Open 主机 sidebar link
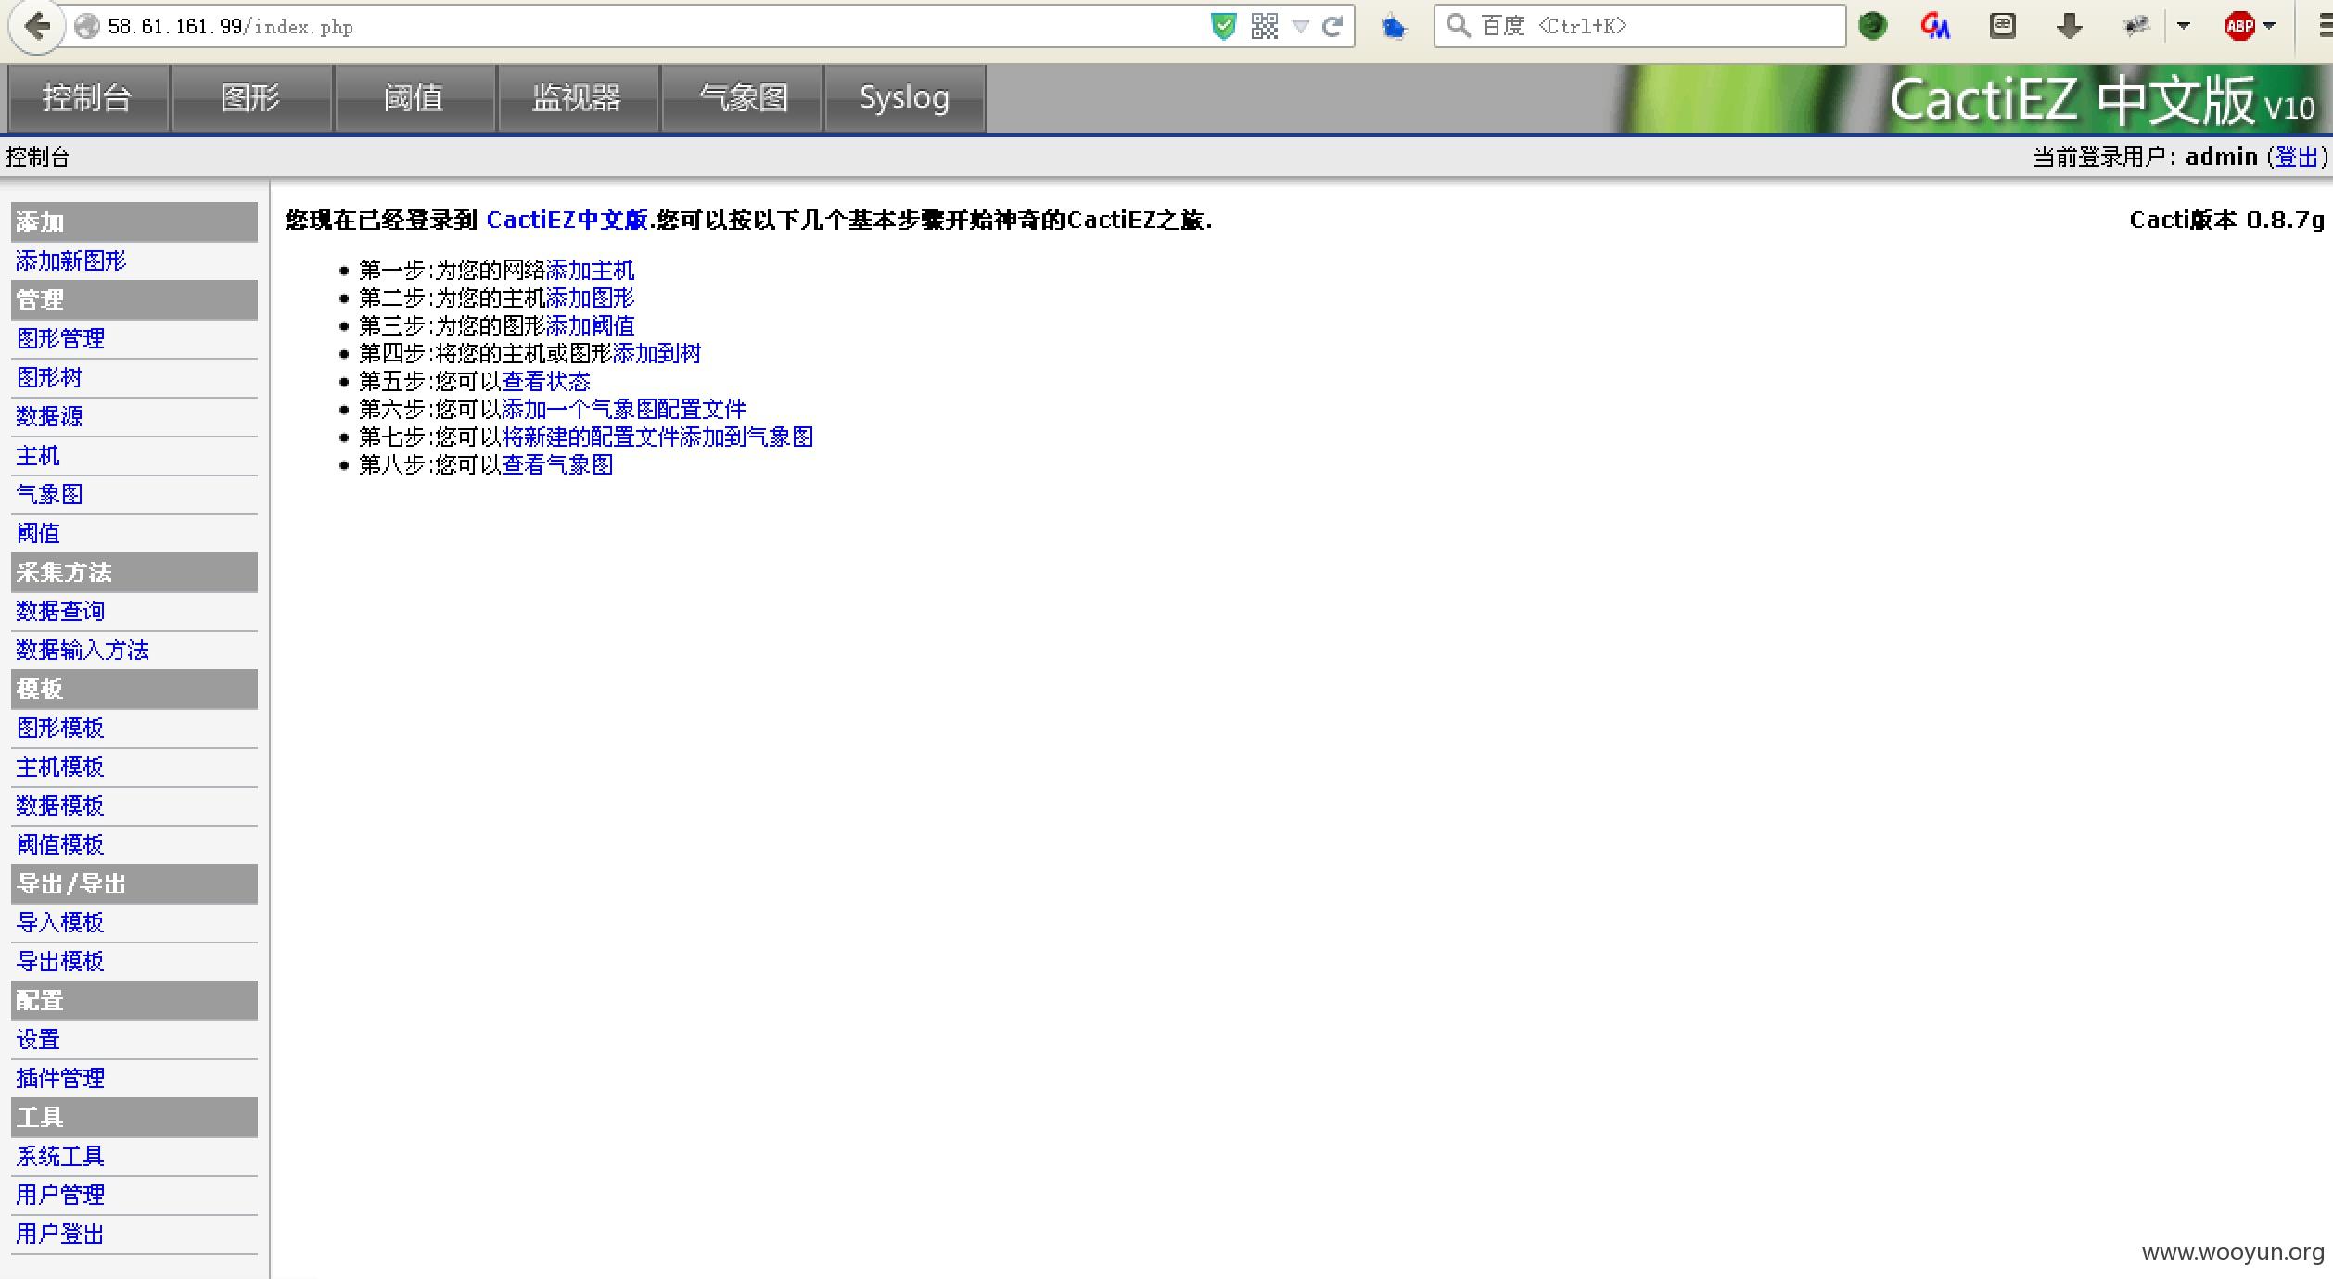 click(x=38, y=455)
